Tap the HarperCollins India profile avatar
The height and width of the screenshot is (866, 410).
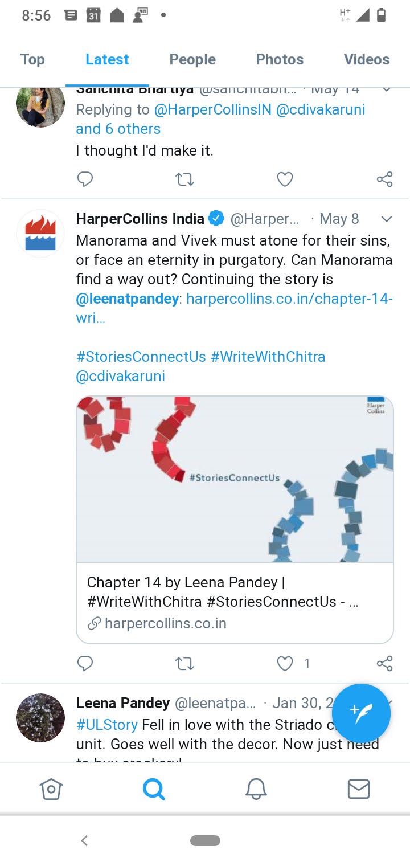[40, 234]
